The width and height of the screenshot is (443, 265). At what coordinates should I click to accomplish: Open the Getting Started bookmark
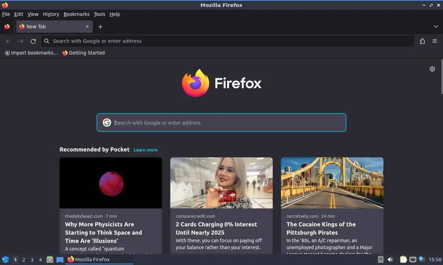pos(83,53)
